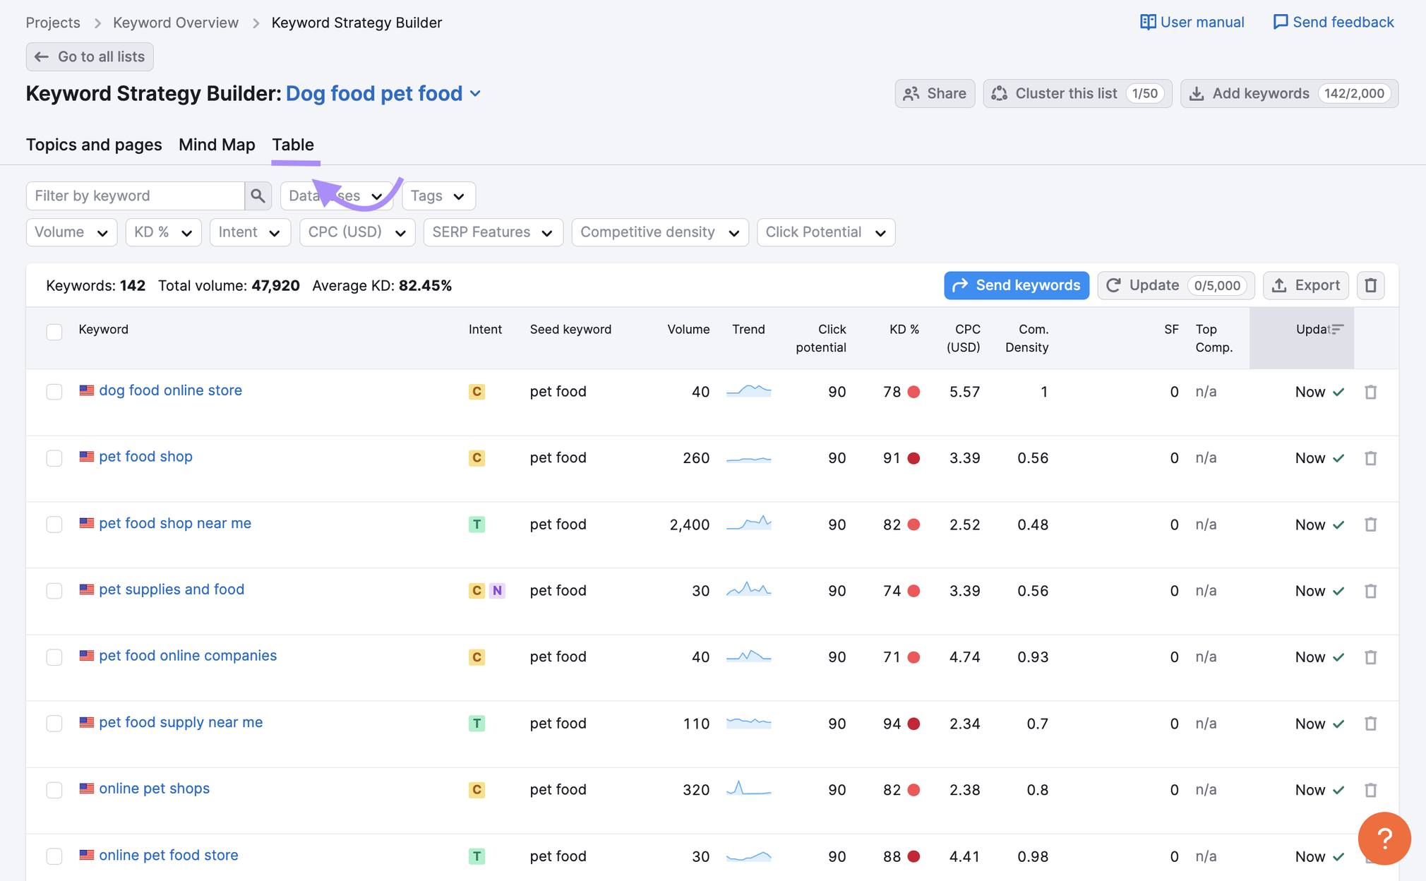The image size is (1426, 881).
Task: Delete the pet food shop row
Action: click(x=1370, y=458)
